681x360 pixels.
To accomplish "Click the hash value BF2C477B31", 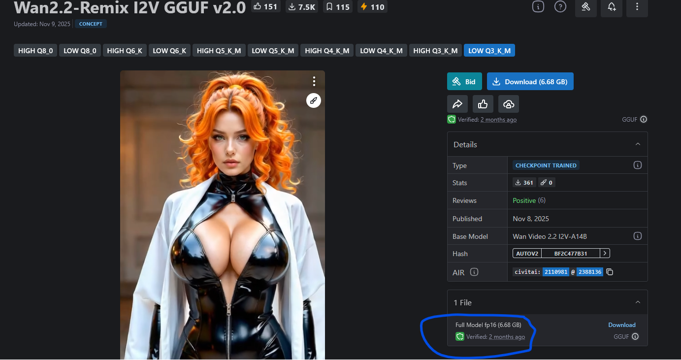I will [x=571, y=254].
